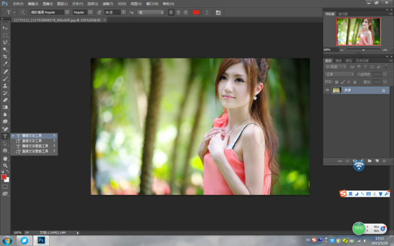Toggle the character and paragraph panels
Viewport: 394px width, 246px height.
point(218,12)
